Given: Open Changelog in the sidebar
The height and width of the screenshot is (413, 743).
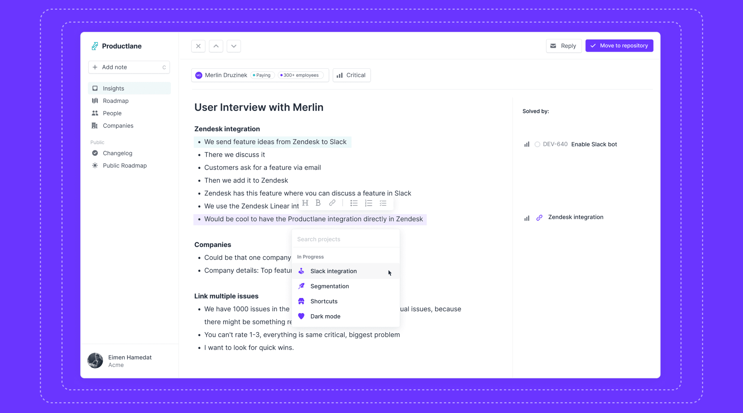Looking at the screenshot, I should [x=129, y=153].
